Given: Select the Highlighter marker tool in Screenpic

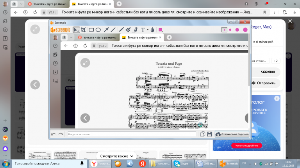Looking at the screenshot, I should coord(135,30).
